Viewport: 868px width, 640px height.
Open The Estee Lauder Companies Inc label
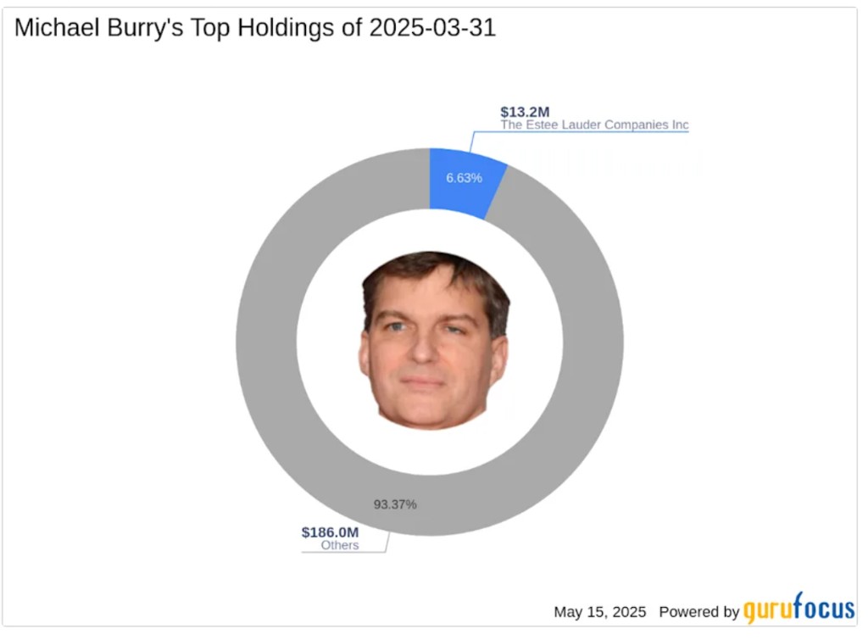tap(594, 125)
